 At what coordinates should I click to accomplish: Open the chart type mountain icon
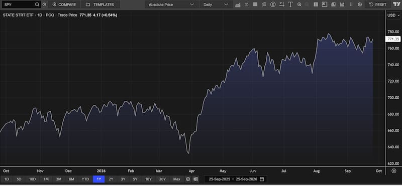(238, 5)
